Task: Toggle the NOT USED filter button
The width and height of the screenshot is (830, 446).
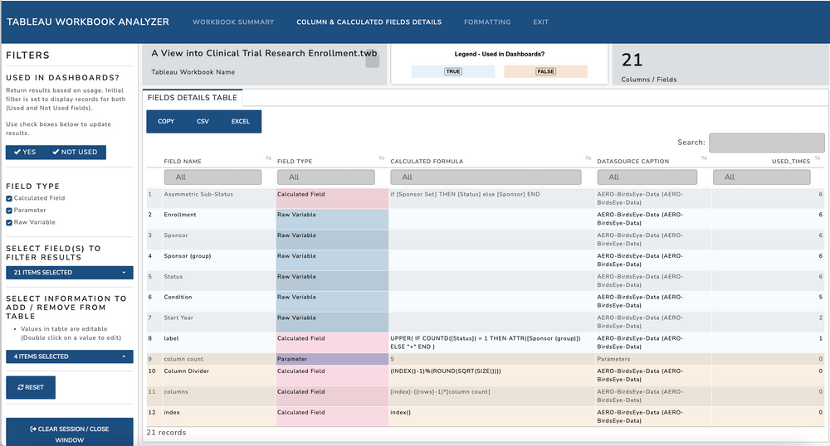Action: (76, 153)
